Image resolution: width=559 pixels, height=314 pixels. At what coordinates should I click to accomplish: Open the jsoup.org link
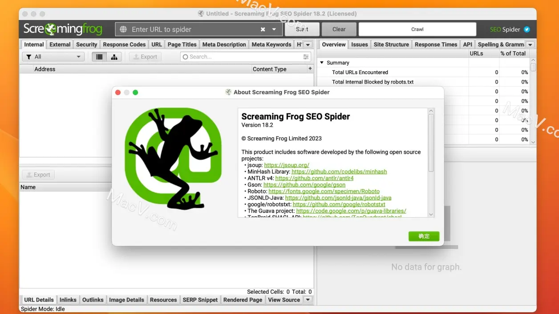(x=287, y=165)
